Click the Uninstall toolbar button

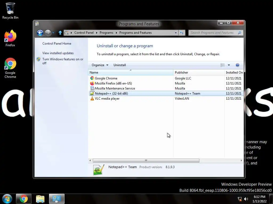(120, 65)
